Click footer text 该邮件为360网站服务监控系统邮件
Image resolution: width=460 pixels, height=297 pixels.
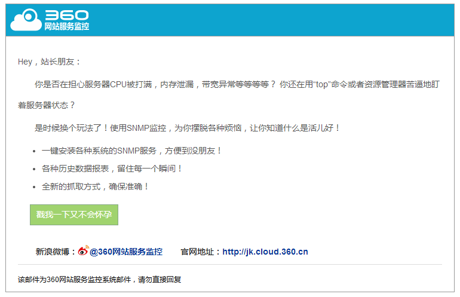(99, 280)
